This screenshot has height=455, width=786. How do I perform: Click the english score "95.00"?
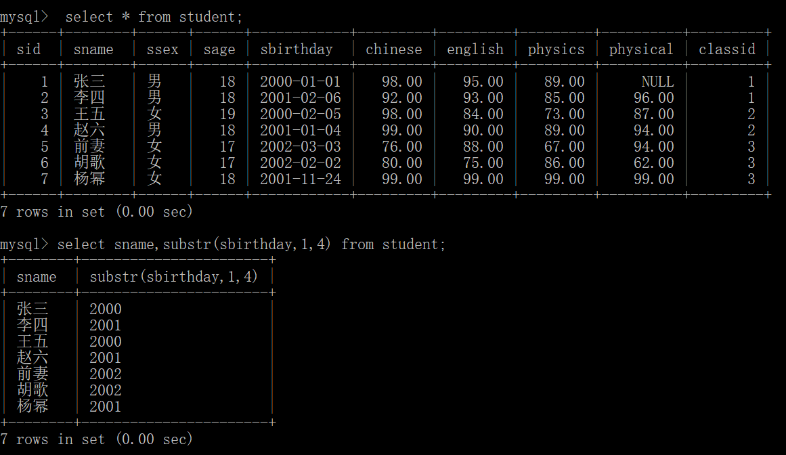coord(483,81)
